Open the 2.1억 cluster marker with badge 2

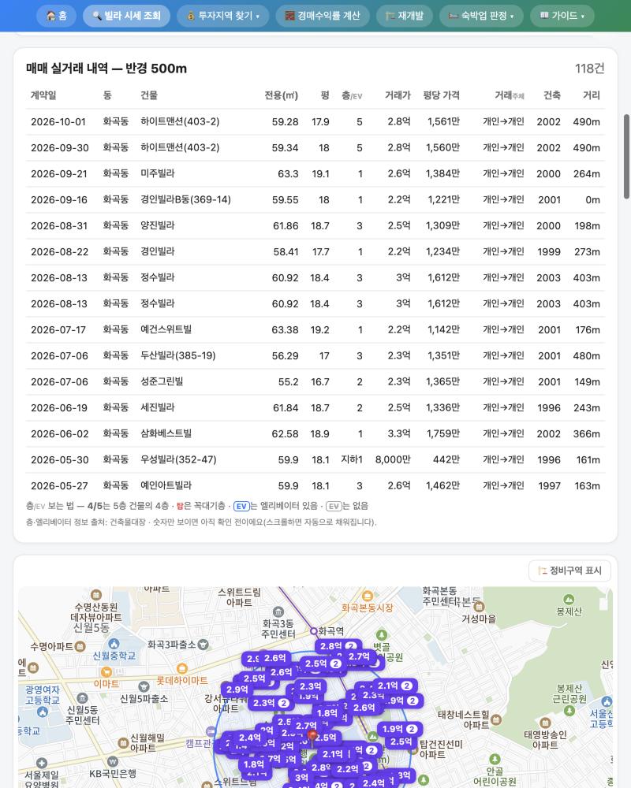pos(395,686)
